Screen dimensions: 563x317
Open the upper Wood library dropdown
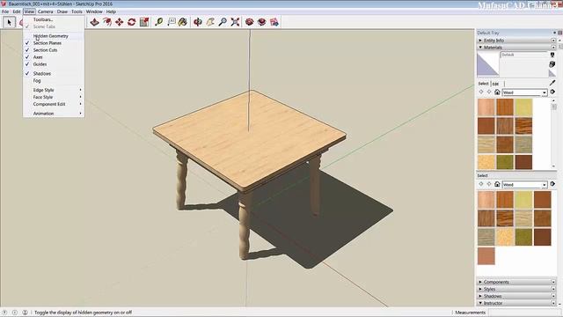524,92
